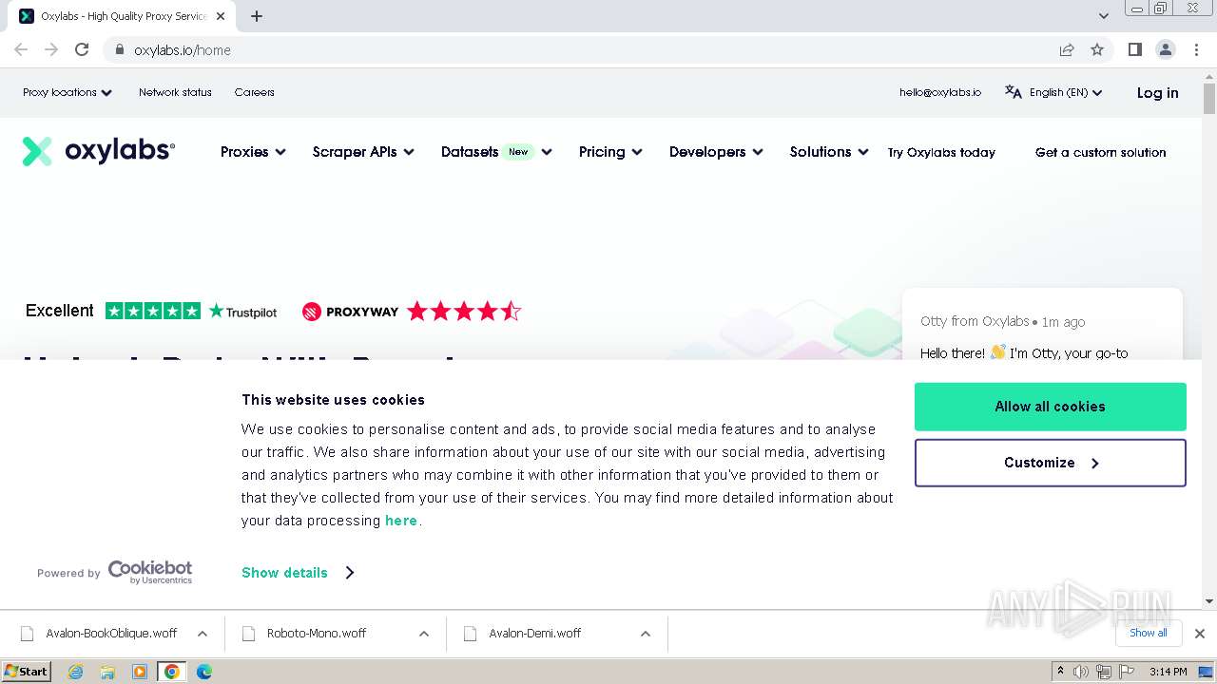Click the taskbar clock showing 3:14 PM
This screenshot has width=1217, height=684.
click(1169, 672)
